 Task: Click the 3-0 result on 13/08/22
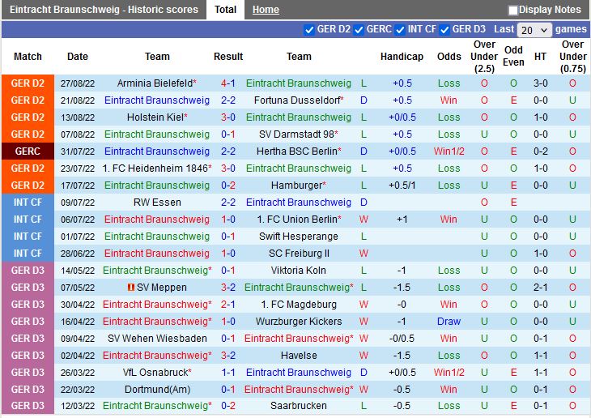[228, 117]
